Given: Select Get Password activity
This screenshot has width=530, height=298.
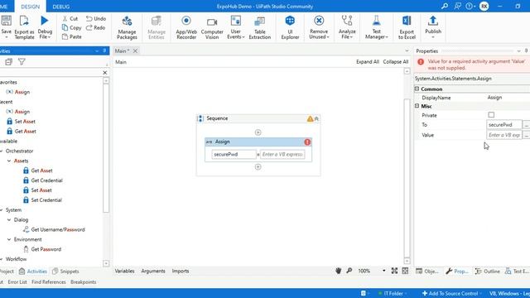Looking at the screenshot, I should [x=46, y=249].
